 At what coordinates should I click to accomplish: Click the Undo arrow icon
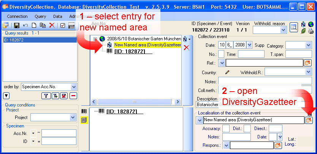click(25, 25)
